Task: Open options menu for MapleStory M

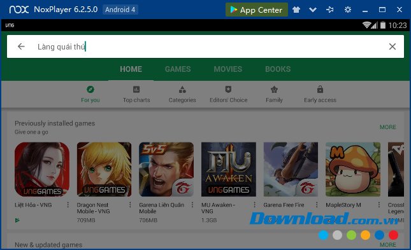Action: (379, 205)
